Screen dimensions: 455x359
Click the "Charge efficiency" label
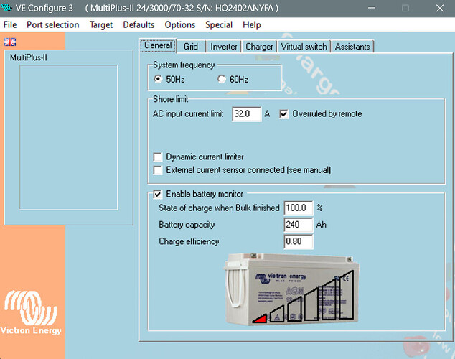[189, 241]
